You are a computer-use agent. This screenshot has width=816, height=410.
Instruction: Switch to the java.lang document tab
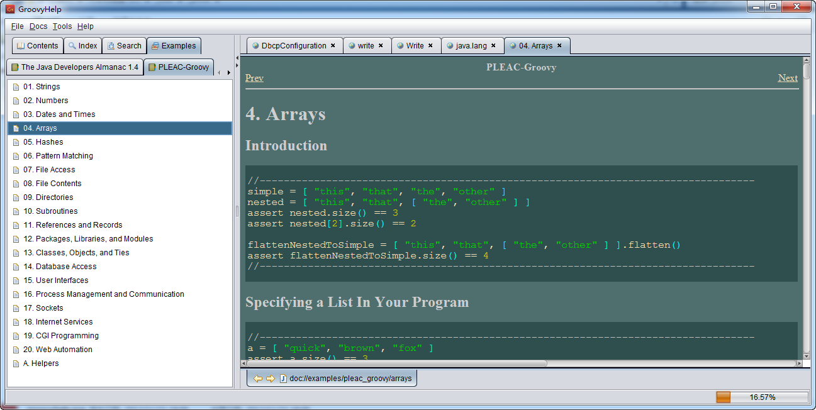tap(472, 46)
